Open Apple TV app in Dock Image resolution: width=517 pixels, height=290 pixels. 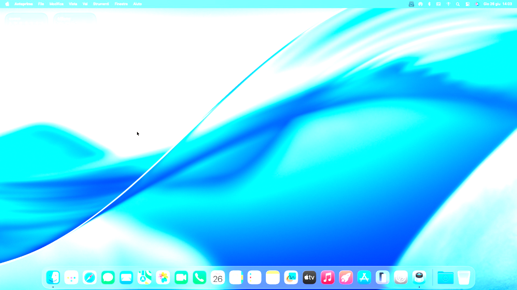coord(309,278)
